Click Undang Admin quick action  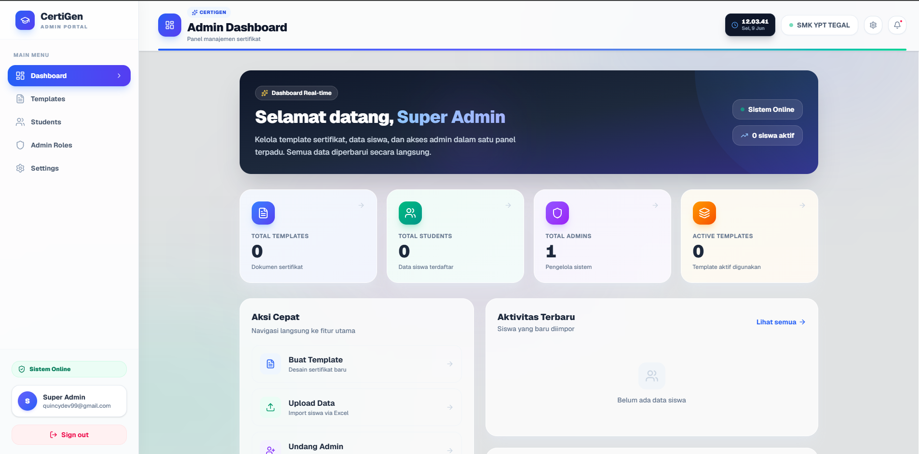click(356, 443)
